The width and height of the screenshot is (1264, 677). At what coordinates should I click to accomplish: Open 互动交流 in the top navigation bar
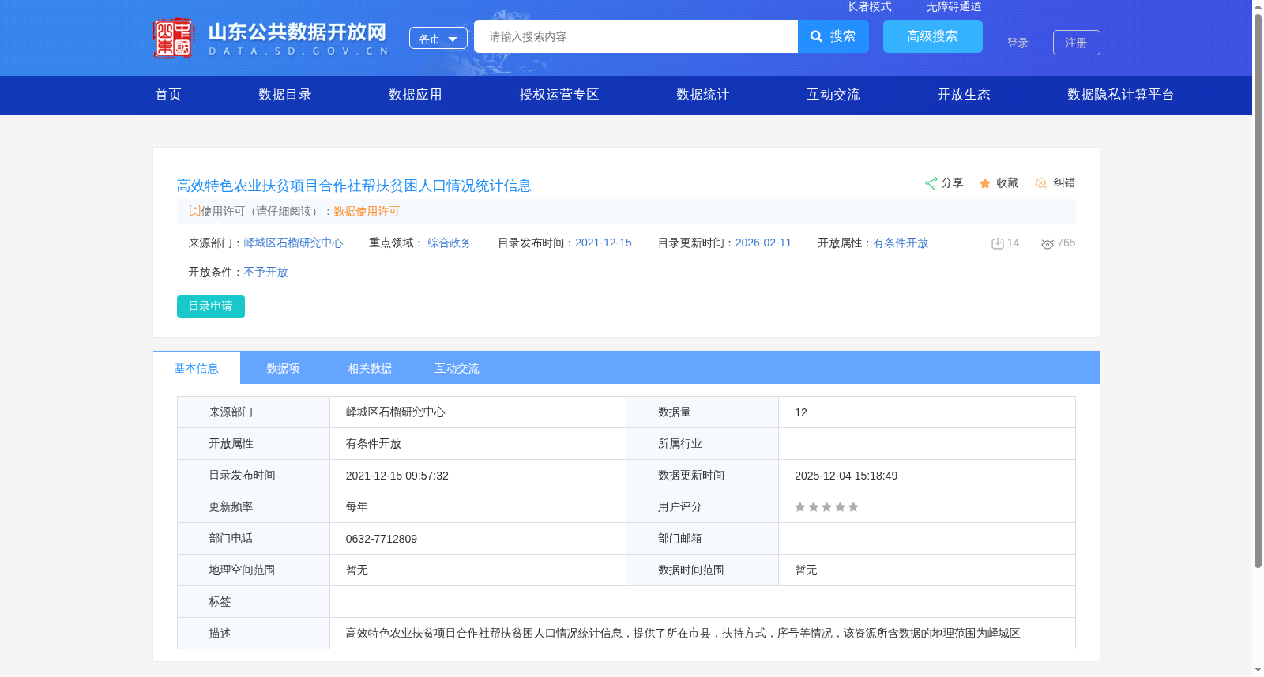[833, 95]
